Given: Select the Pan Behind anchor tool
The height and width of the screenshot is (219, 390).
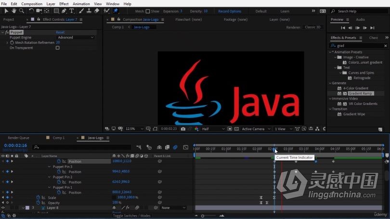Looking at the screenshot, I should click(47, 11).
